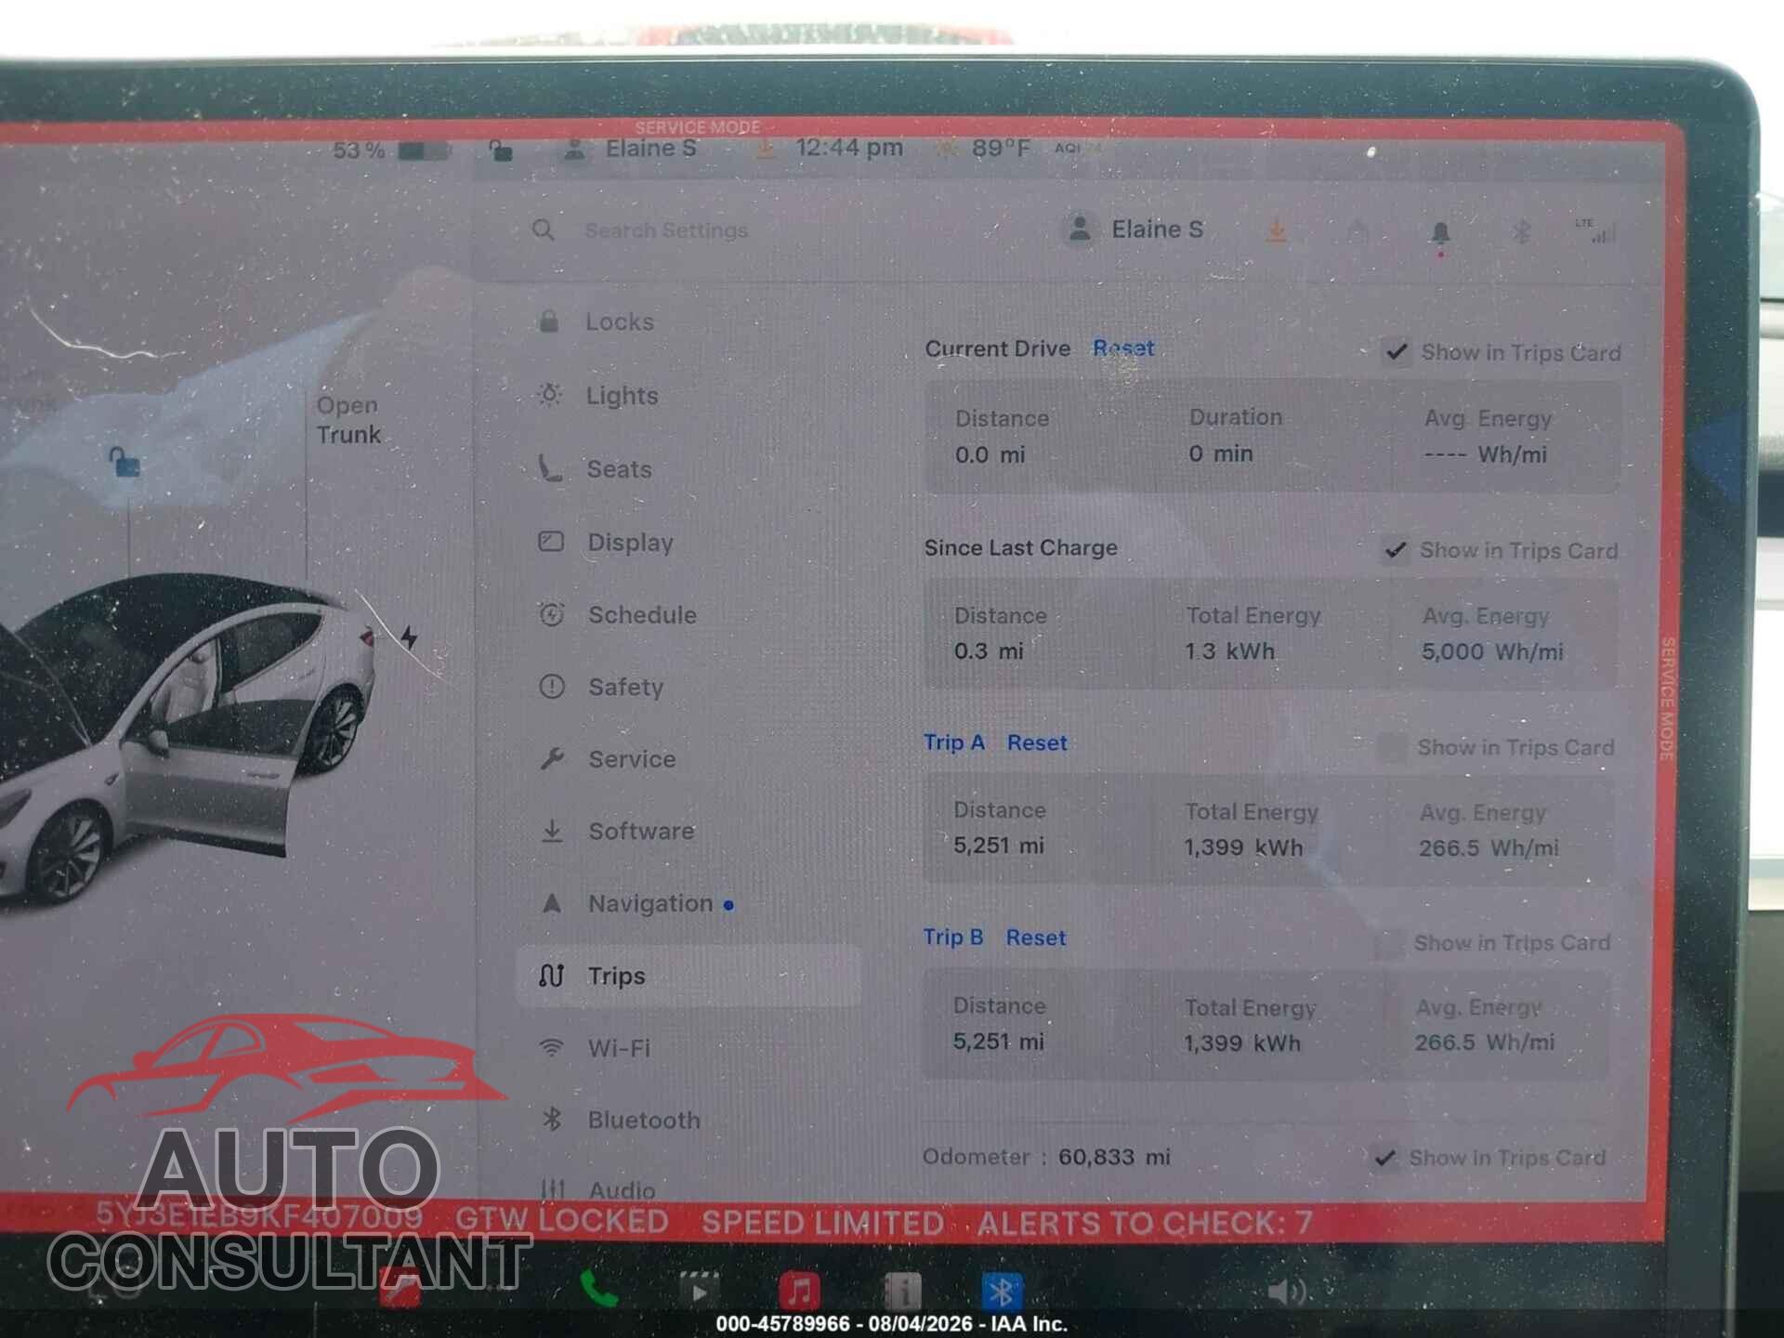Image resolution: width=1784 pixels, height=1338 pixels.
Task: Tap the 89°F temperature reading
Action: click(x=1001, y=148)
